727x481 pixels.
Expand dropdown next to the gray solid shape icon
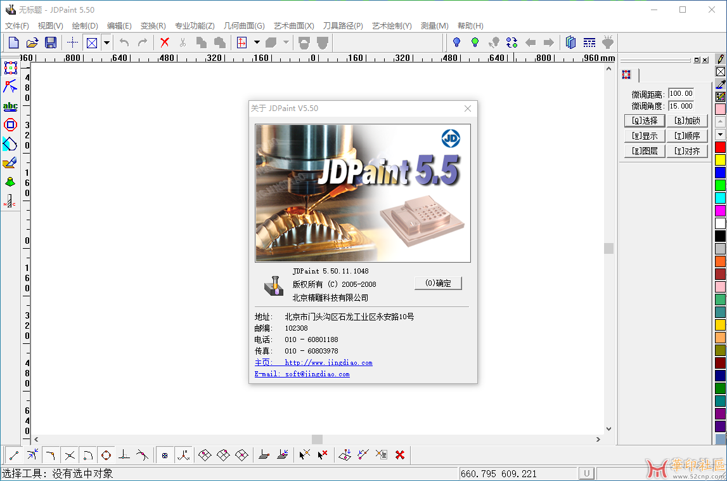click(286, 43)
